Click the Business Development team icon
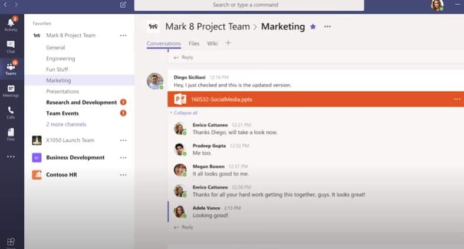The image size is (464, 249). 37,157
